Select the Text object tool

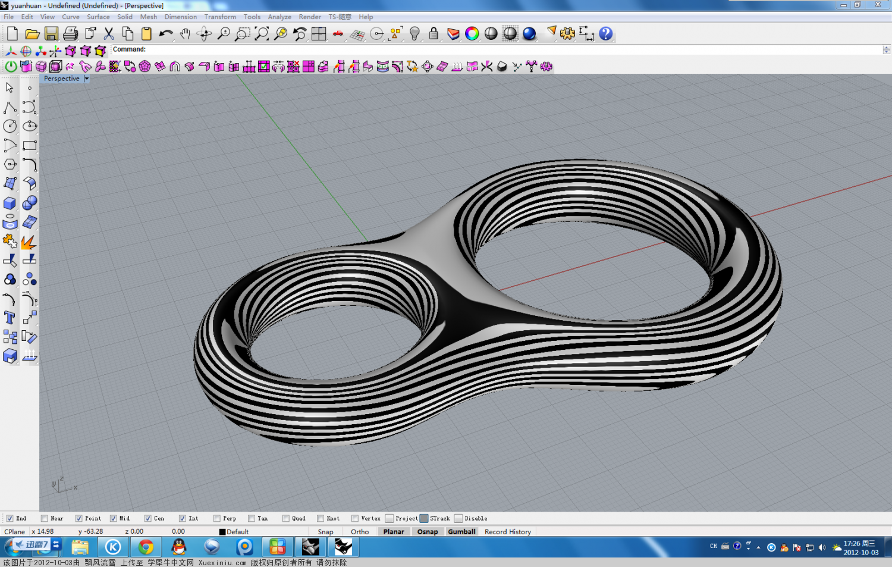[10, 318]
